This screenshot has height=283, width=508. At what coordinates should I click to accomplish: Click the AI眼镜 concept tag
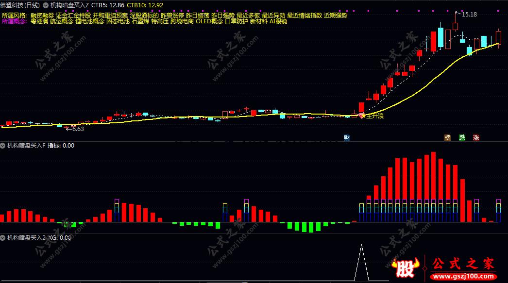(x=278, y=21)
